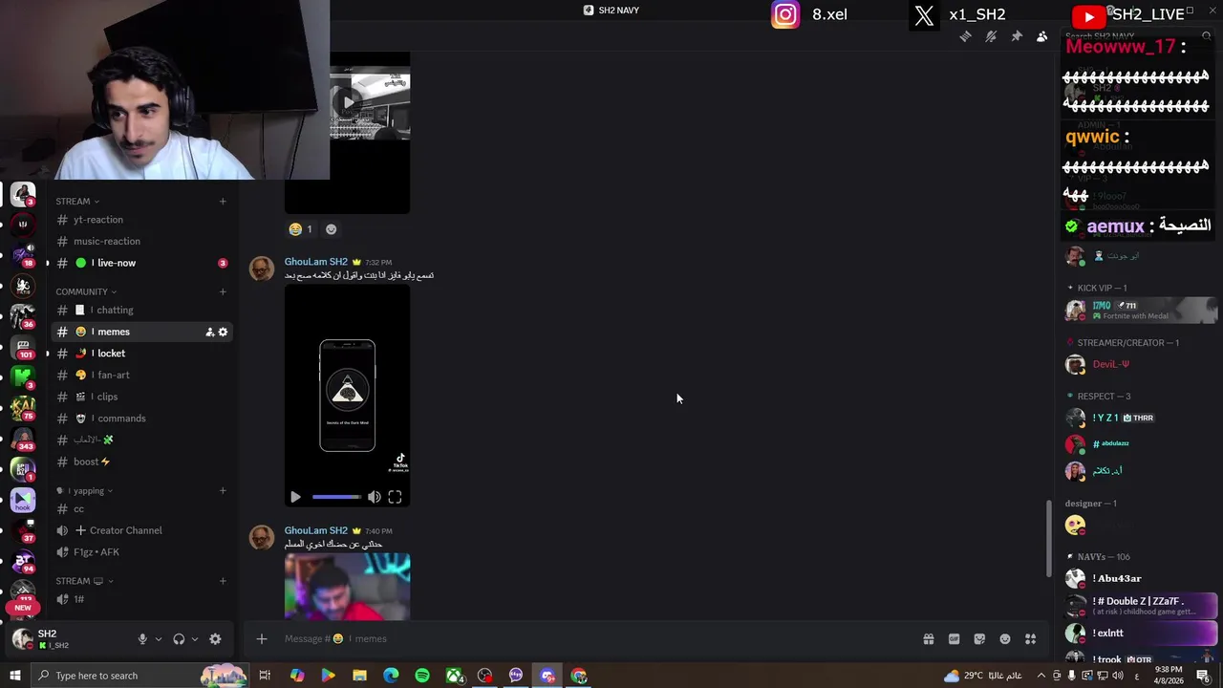The width and height of the screenshot is (1223, 688).
Task: Open the apps launcher icon
Action: (x=1030, y=639)
